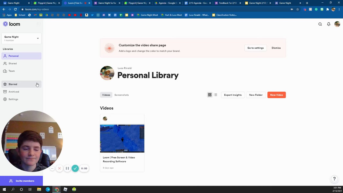The width and height of the screenshot is (343, 193).
Task: Open the help question mark button
Action: click(334, 179)
